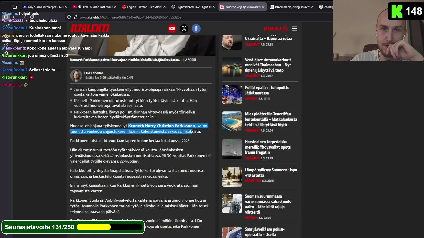Click the Thailand night-view thumbnail
Screen dimensions: 424x238
click(232, 67)
